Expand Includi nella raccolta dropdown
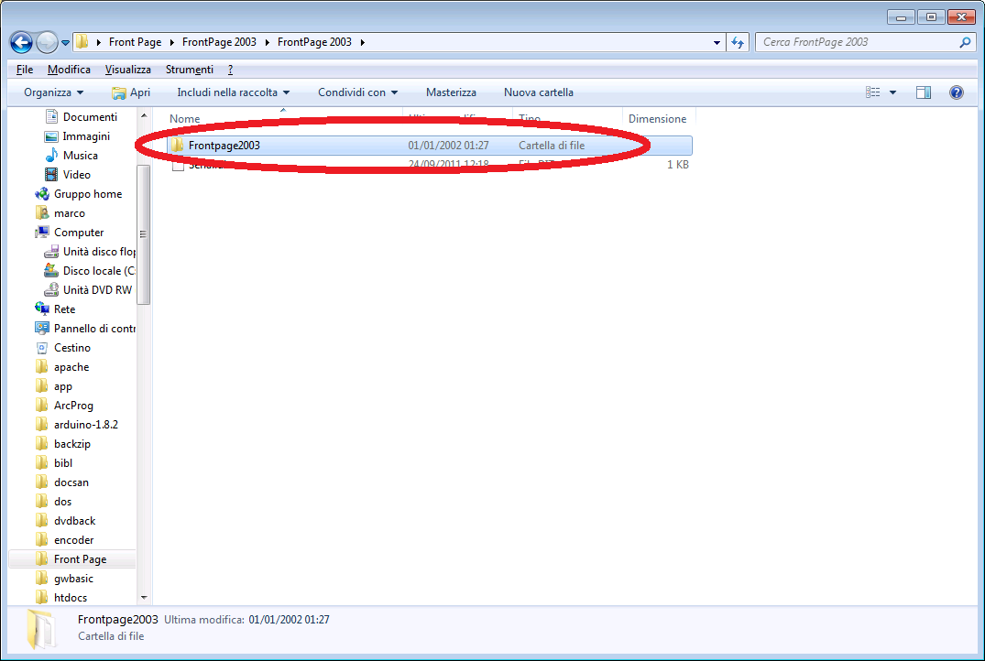 233,92
